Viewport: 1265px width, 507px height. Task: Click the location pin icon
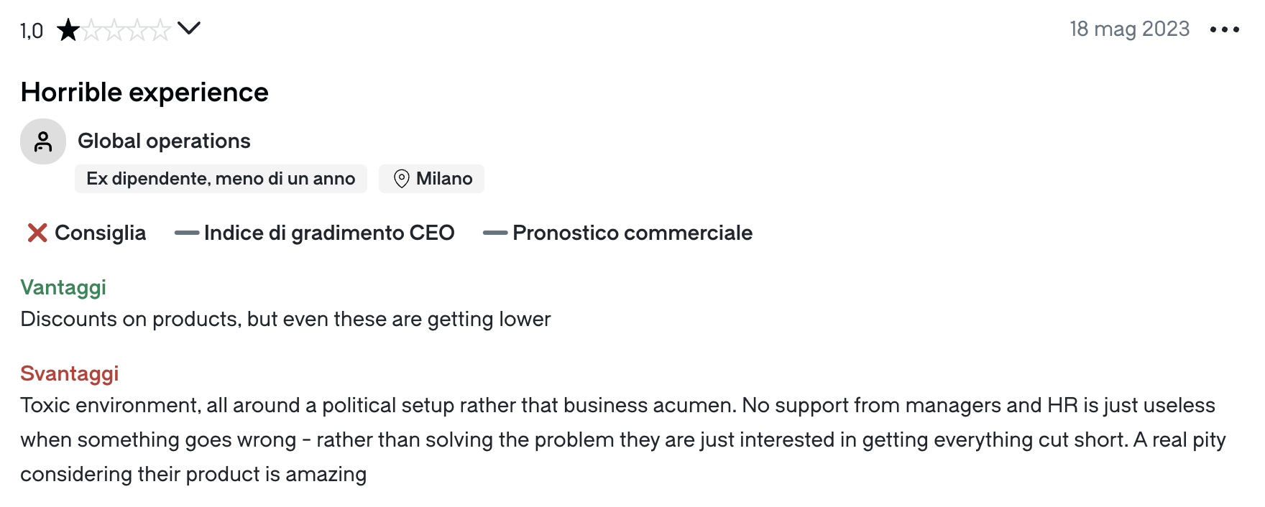point(402,179)
